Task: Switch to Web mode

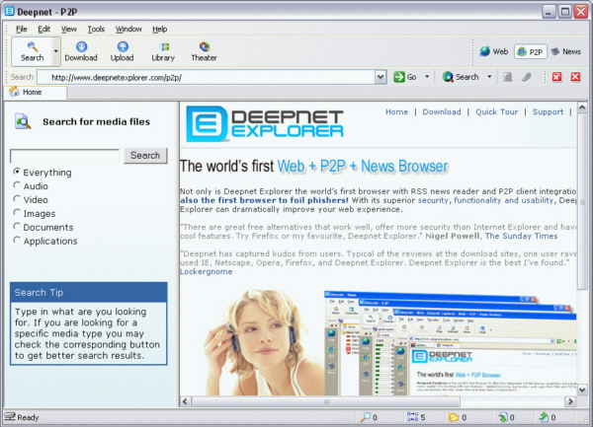Action: click(494, 51)
